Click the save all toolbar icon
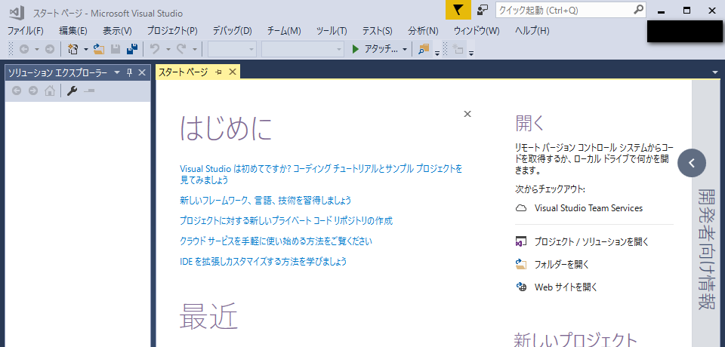Image resolution: width=725 pixels, height=347 pixels. click(132, 49)
